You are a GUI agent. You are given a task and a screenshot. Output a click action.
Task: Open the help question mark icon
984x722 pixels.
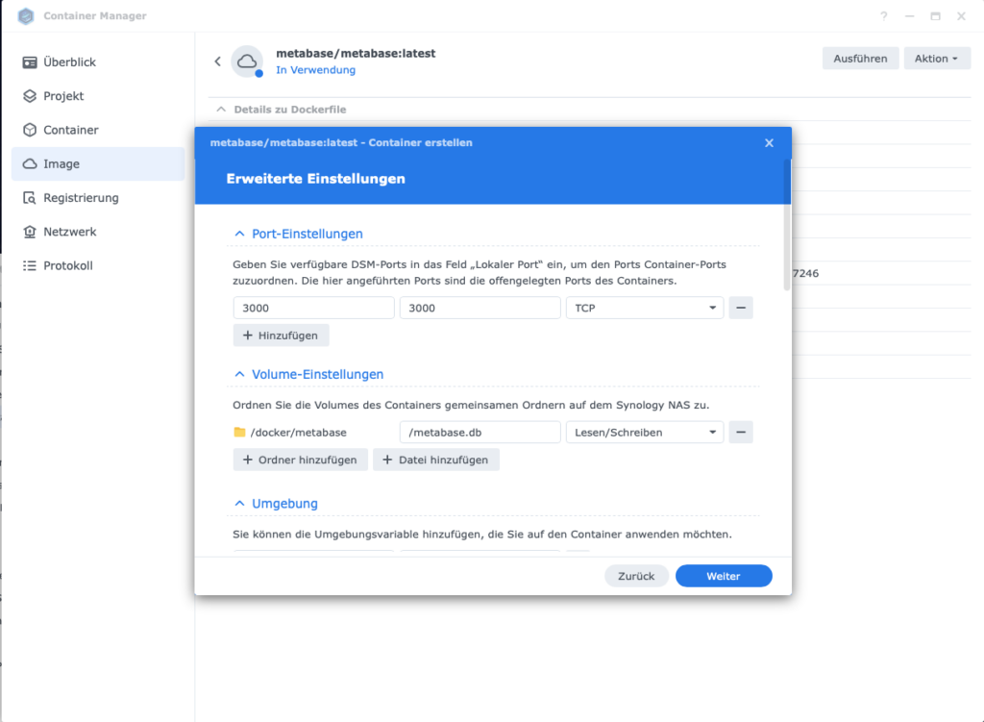click(884, 16)
